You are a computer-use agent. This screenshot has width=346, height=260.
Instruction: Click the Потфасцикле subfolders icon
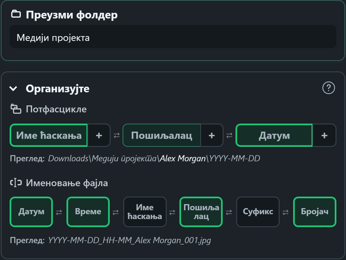[16, 109]
